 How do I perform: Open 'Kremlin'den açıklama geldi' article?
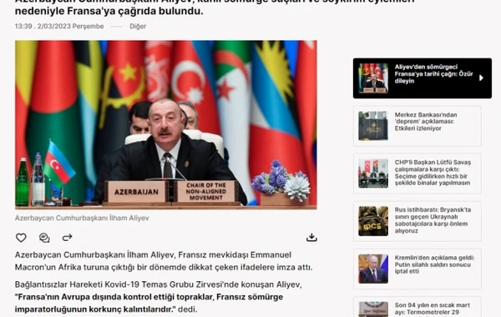[417, 269]
